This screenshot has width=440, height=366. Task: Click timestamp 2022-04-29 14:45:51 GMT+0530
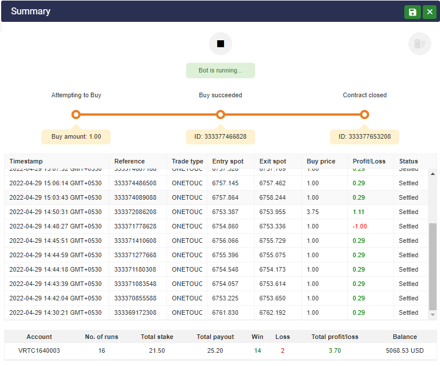click(55, 241)
